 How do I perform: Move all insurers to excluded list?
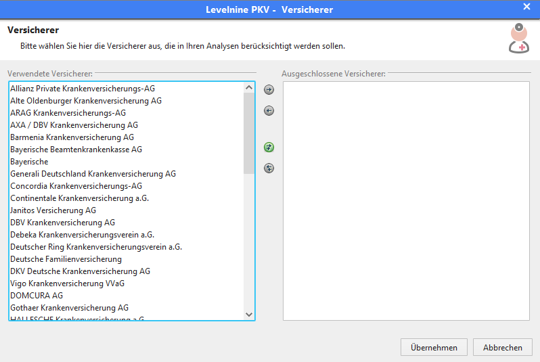(269, 147)
